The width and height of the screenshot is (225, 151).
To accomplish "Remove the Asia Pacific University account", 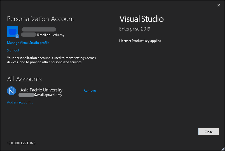I will point(90,91).
